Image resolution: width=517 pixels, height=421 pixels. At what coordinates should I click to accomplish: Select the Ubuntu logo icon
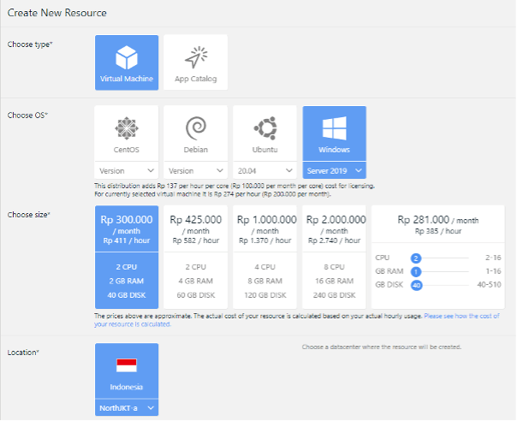tap(265, 127)
